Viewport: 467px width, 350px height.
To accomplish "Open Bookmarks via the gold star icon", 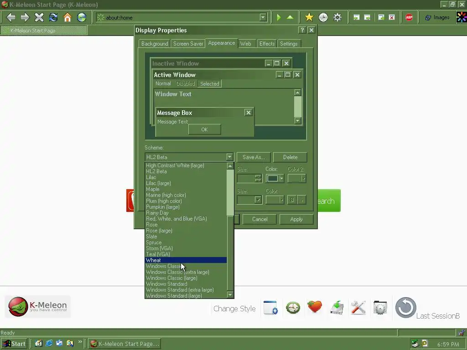I will pyautogui.click(x=309, y=17).
